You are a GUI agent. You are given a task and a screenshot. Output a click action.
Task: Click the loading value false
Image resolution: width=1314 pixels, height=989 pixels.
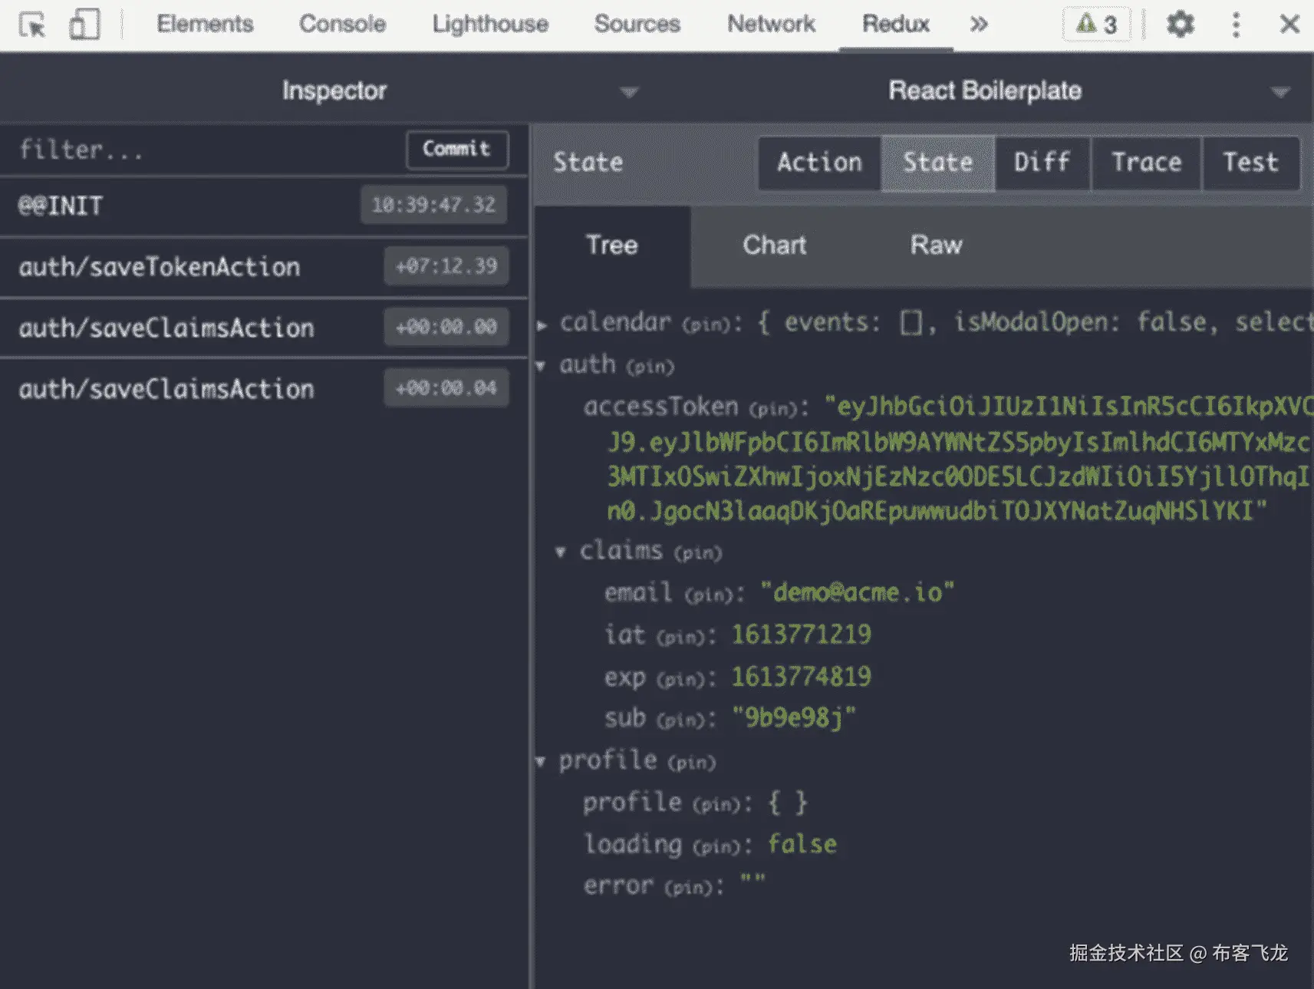[802, 844]
